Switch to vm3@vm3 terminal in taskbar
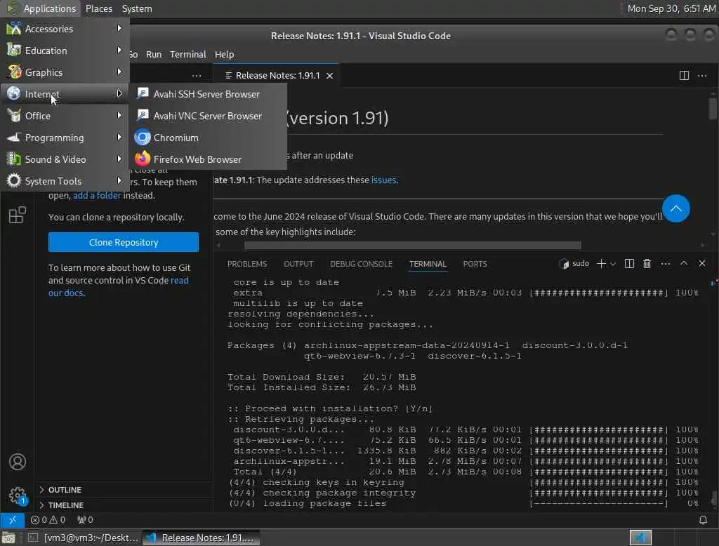This screenshot has height=546, width=719. (x=84, y=538)
